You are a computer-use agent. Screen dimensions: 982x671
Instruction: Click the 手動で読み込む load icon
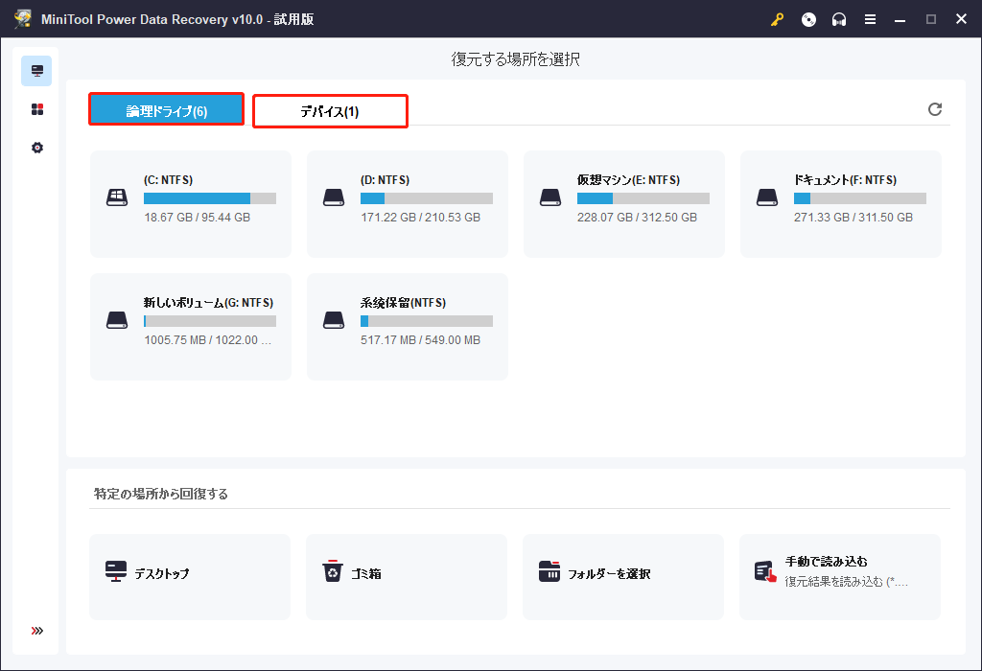765,571
